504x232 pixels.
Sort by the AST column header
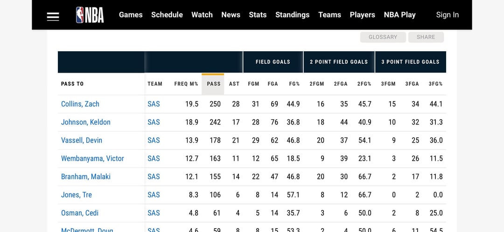pos(234,84)
